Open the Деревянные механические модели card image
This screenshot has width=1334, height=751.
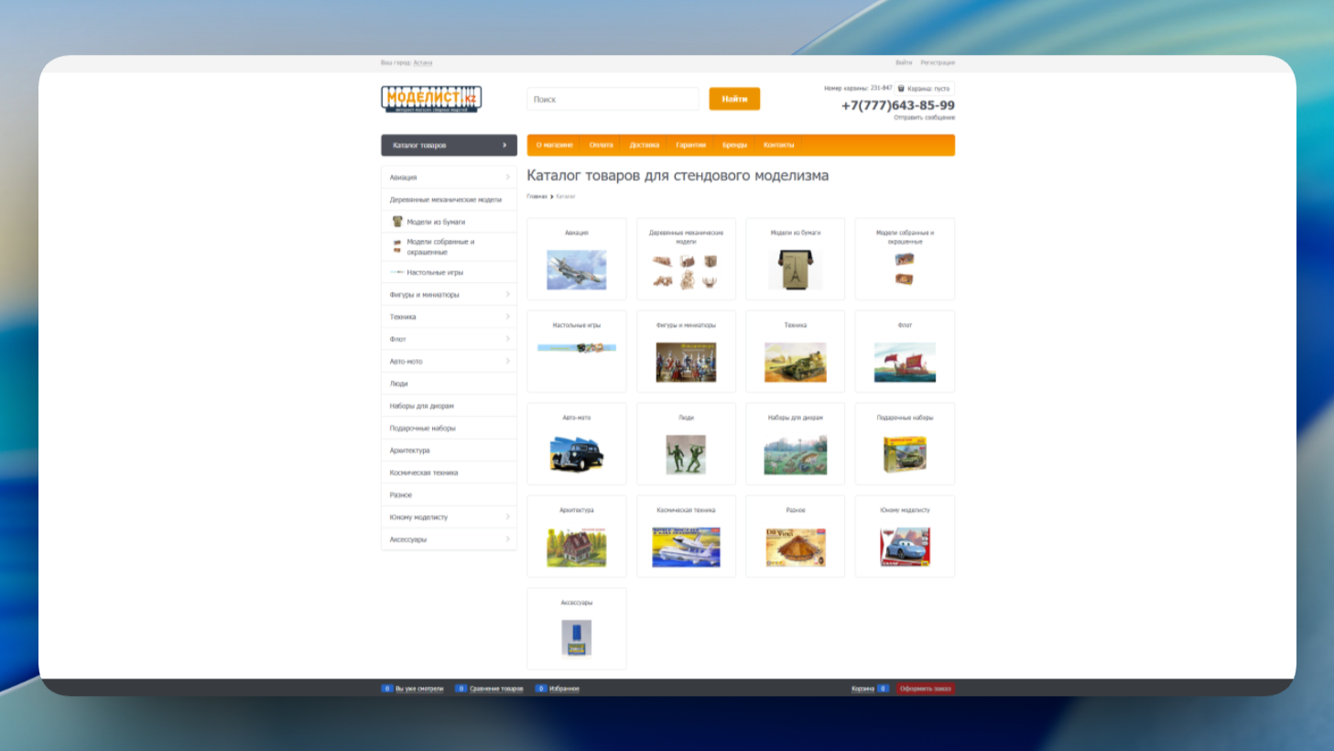[x=686, y=271]
